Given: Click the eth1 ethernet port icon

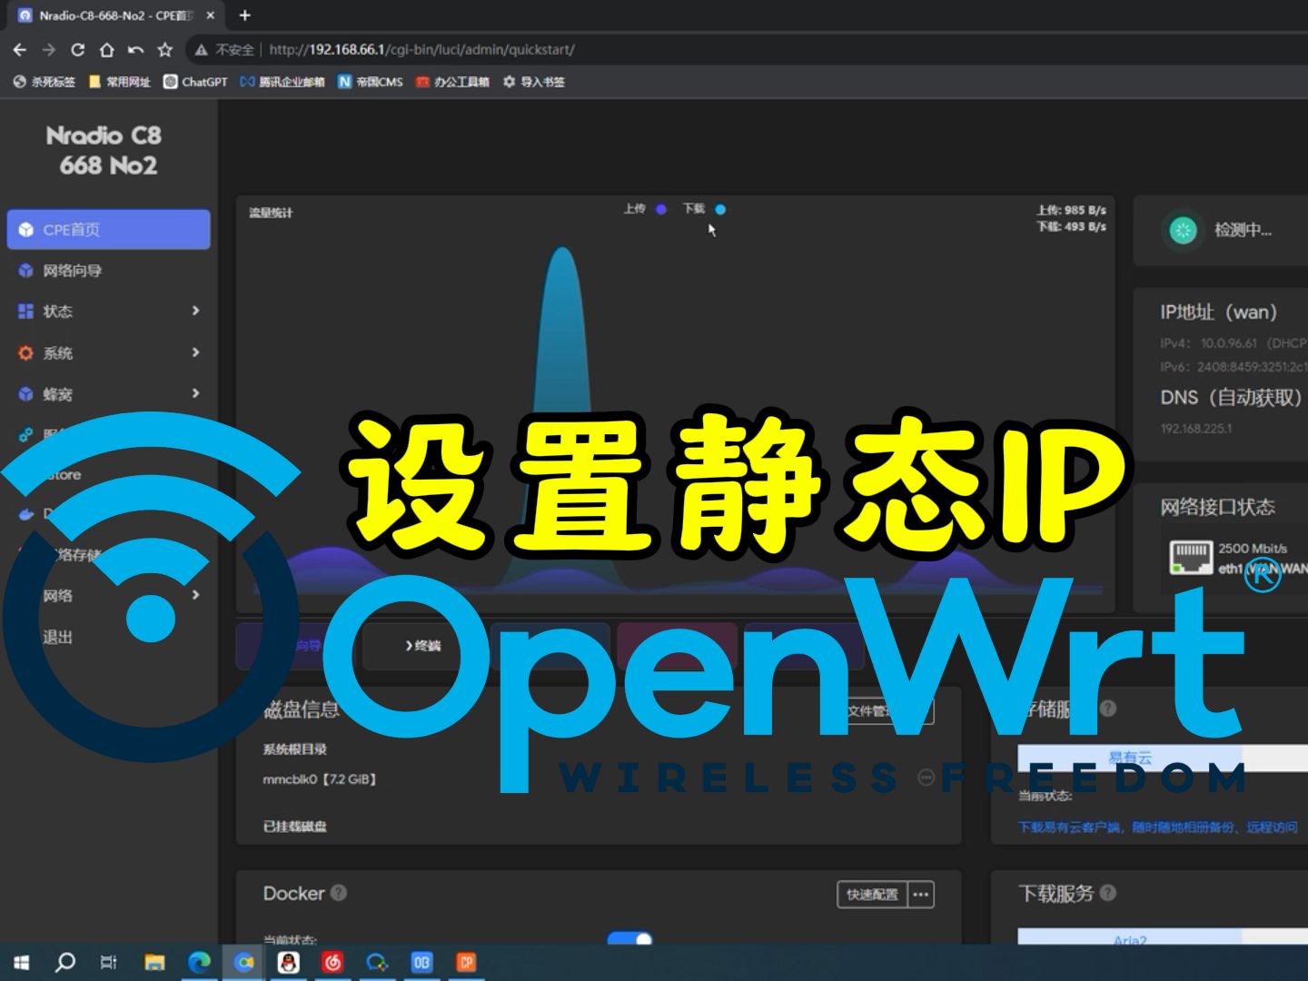Looking at the screenshot, I should pos(1191,556).
